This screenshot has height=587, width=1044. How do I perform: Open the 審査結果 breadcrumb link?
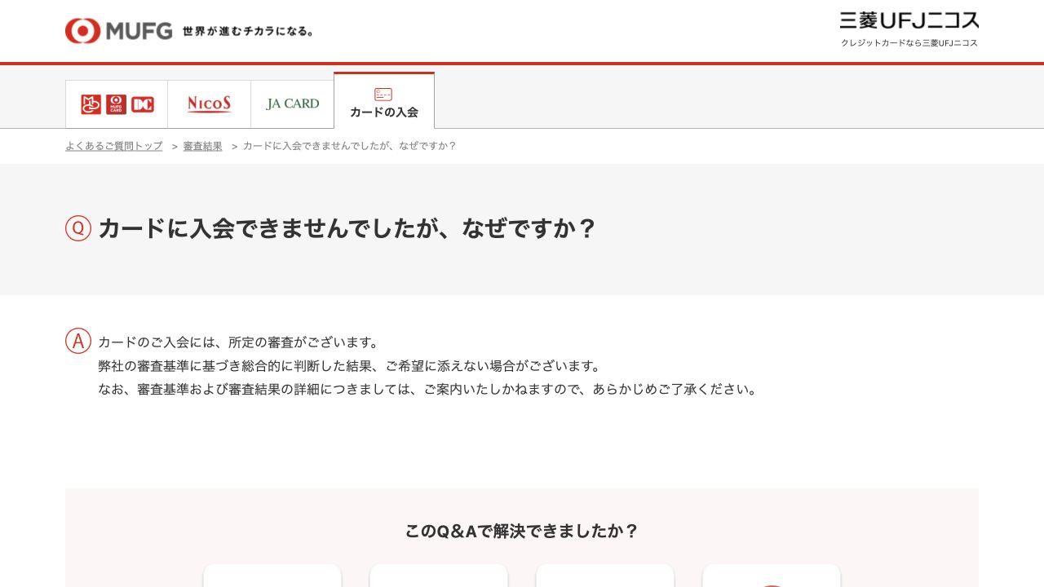pyautogui.click(x=202, y=146)
